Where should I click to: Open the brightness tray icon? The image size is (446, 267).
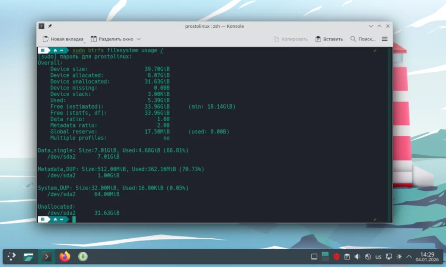pos(399,257)
